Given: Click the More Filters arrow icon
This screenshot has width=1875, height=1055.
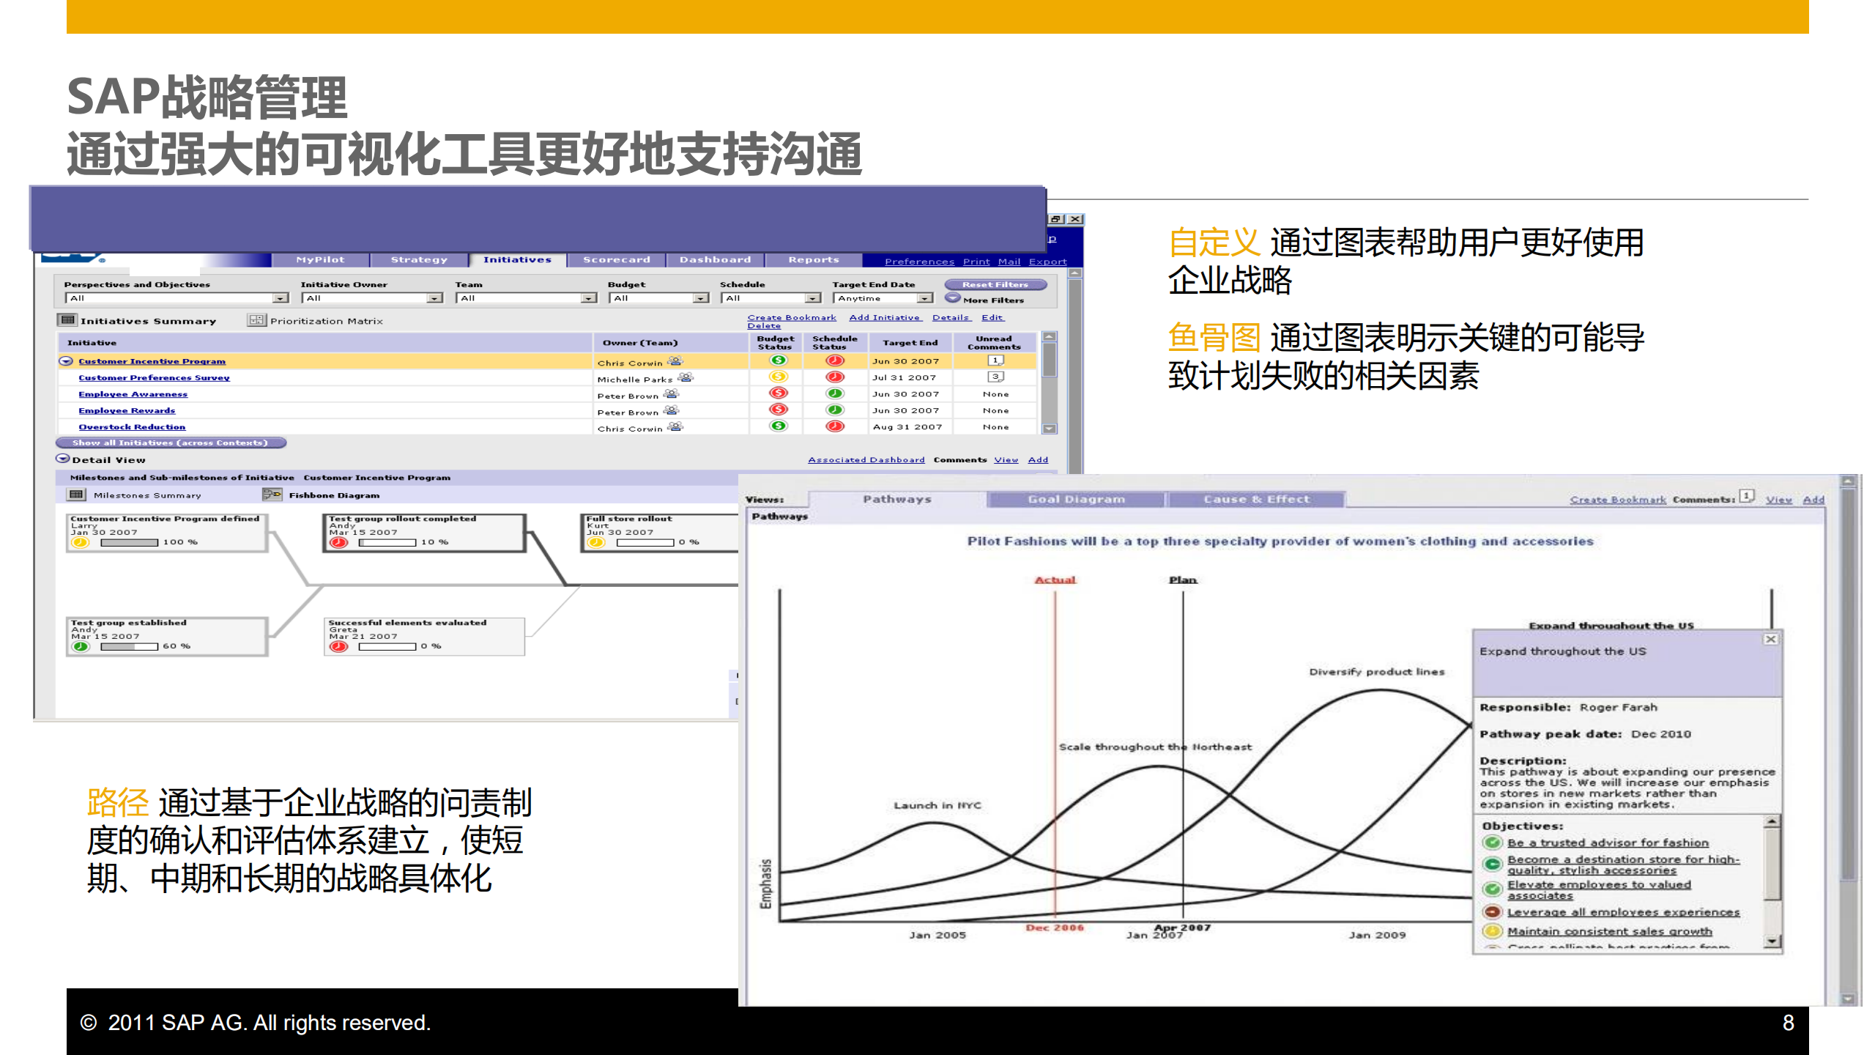Looking at the screenshot, I should click(x=953, y=299).
